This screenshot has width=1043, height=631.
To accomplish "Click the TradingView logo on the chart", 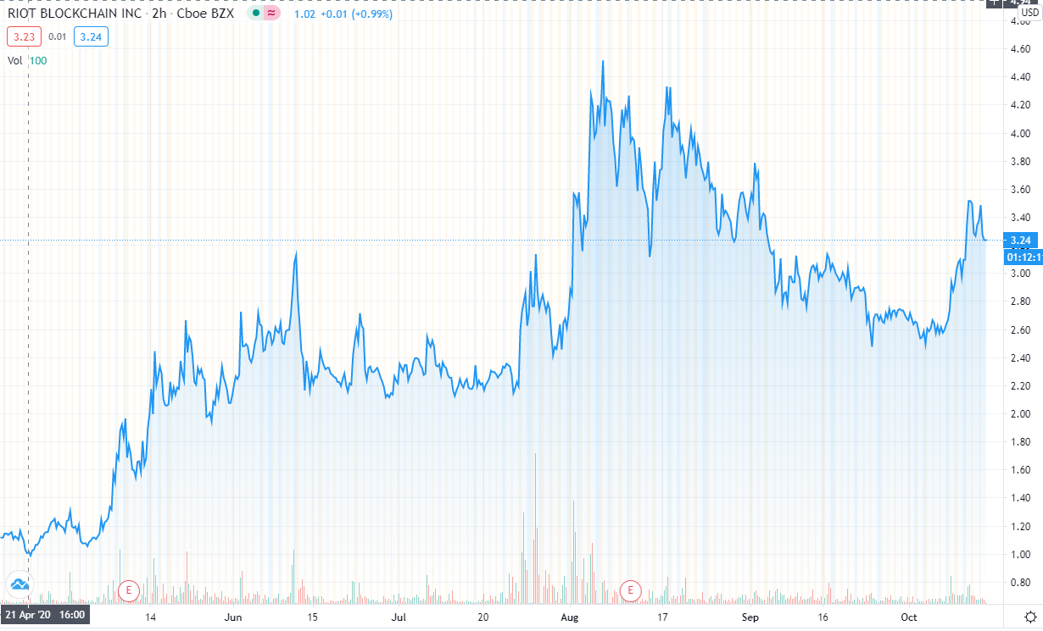I will point(19,583).
